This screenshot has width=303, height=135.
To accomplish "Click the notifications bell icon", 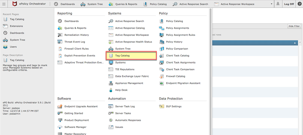I will pos(278,4).
